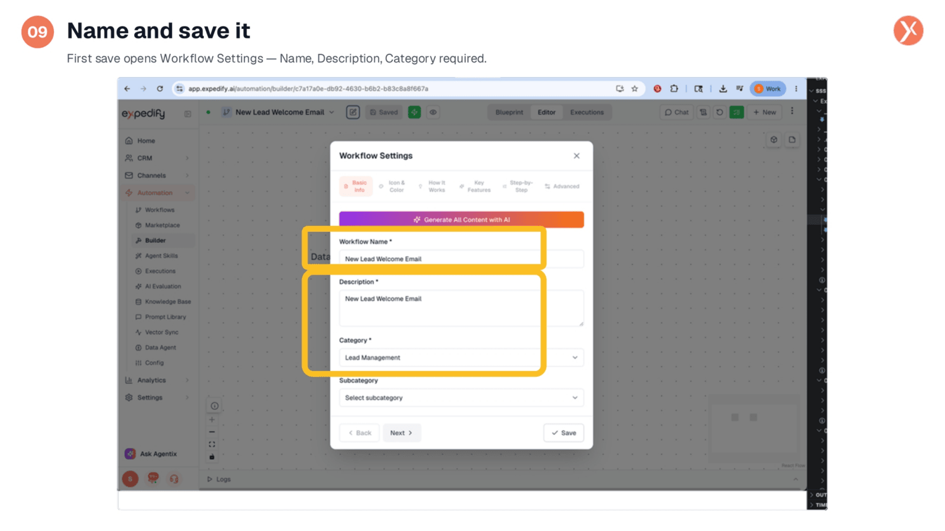Switch to the Editor tab
Screen dimensions: 945x531
[x=546, y=112]
